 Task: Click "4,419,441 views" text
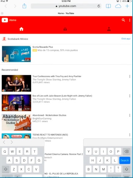(x=41, y=82)
